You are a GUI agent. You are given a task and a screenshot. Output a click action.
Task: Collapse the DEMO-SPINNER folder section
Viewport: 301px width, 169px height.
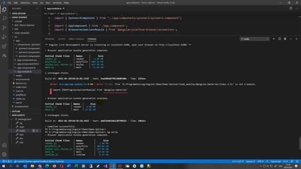tap(25, 17)
